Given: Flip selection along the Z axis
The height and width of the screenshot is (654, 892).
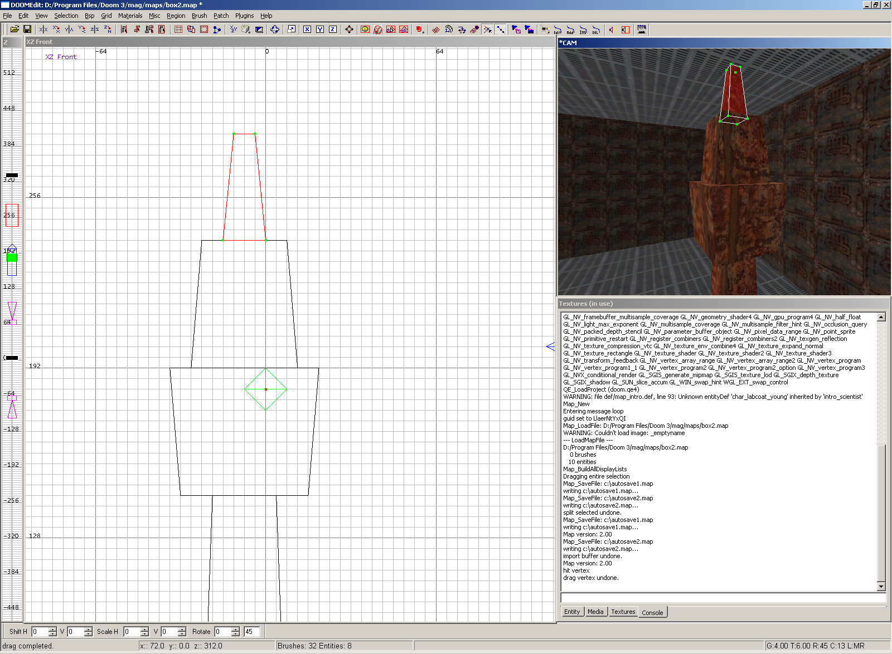Looking at the screenshot, I should point(95,30).
